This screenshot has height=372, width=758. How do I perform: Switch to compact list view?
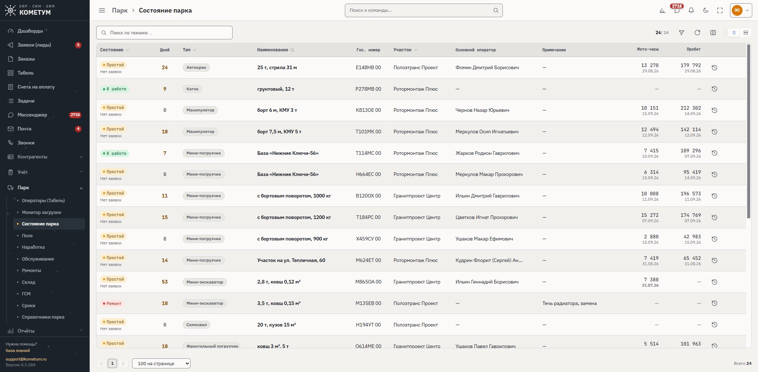pyautogui.click(x=734, y=33)
